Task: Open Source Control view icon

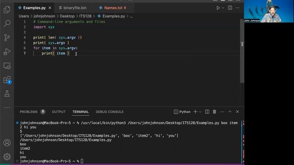Action: coord(7,38)
